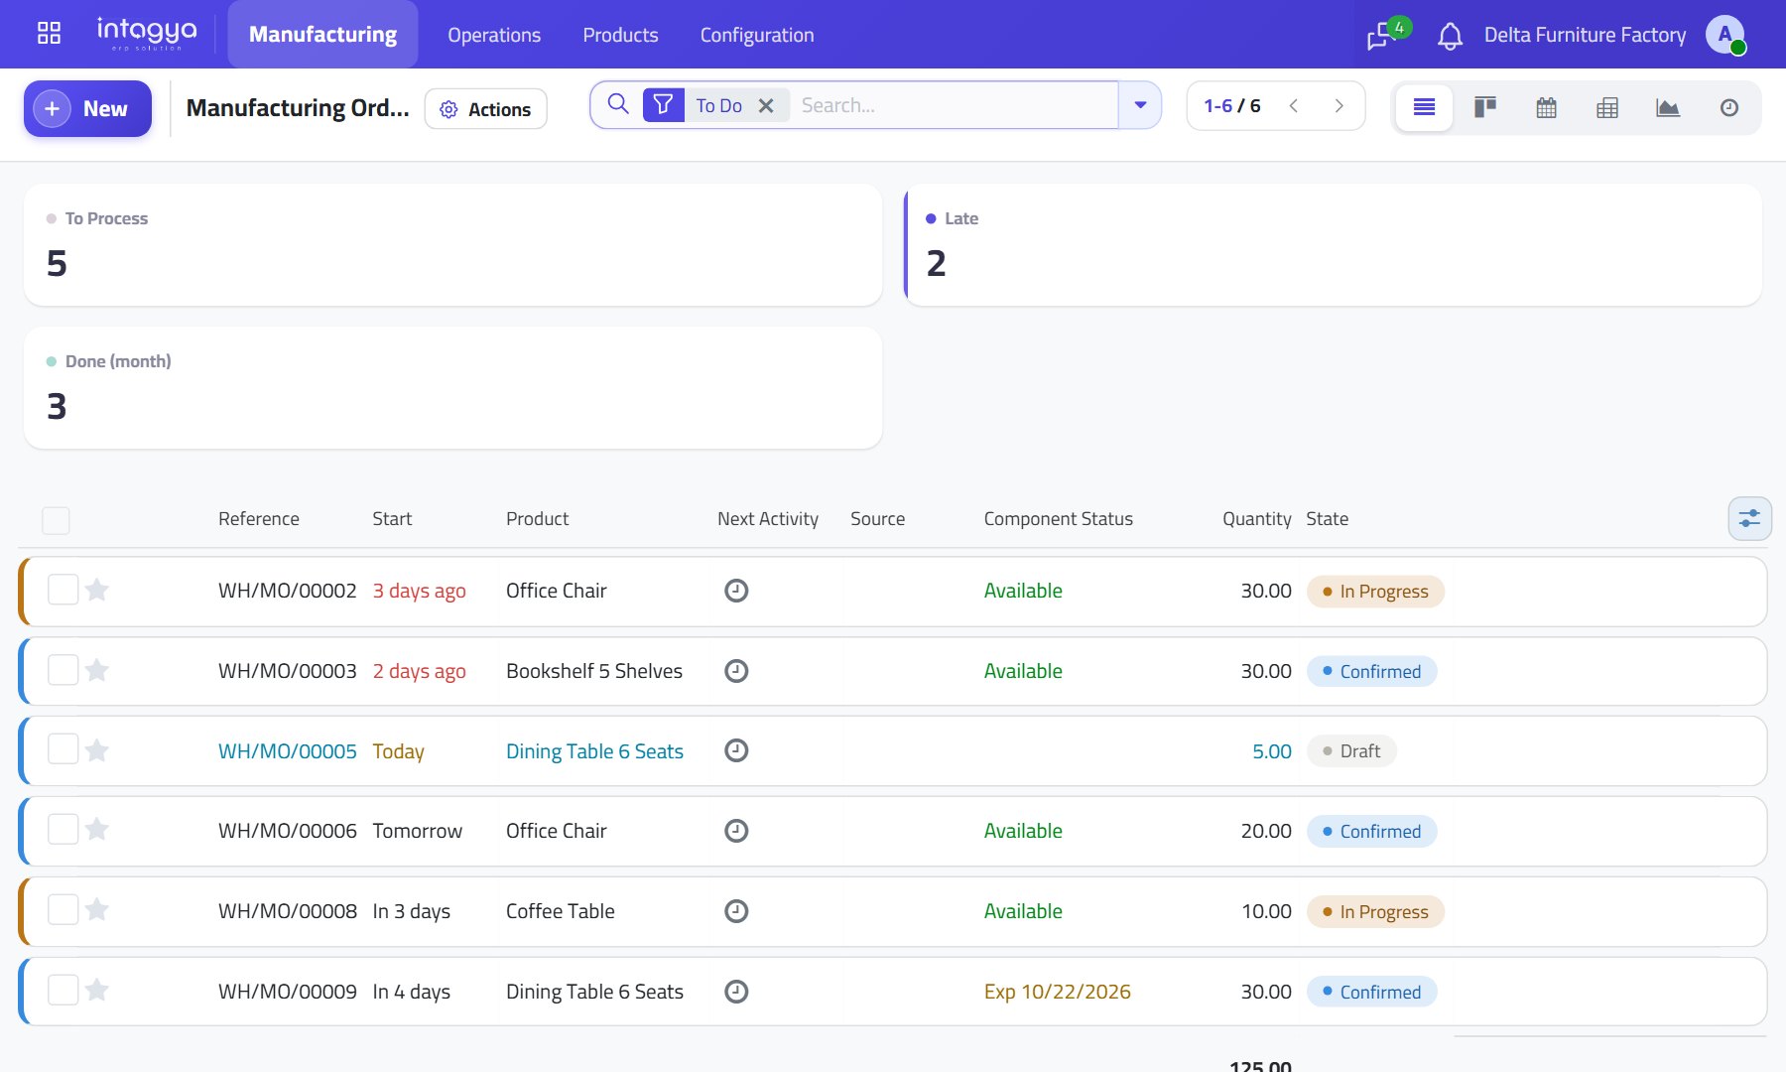Screen dimensions: 1786x1072
Task: Open the 1-6 / 6 pager counter
Action: 1231,105
